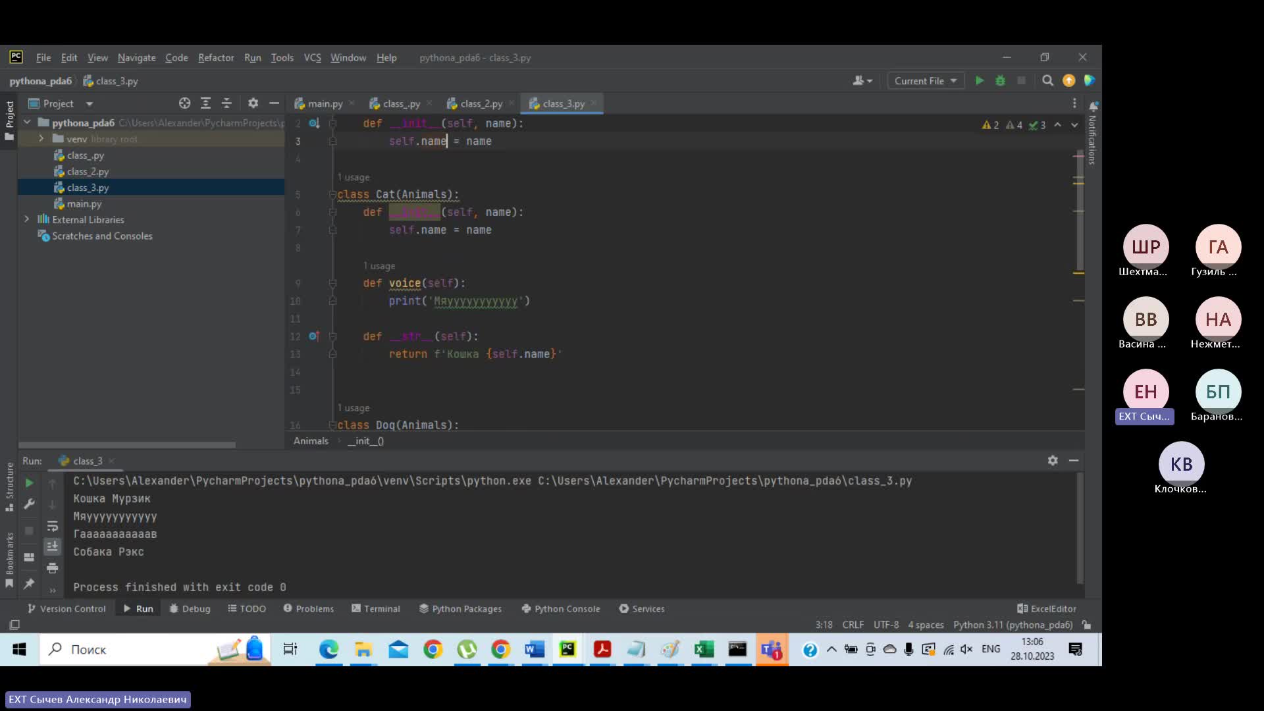
Task: Collapse pythona_pda6 project root
Action: click(x=27, y=122)
